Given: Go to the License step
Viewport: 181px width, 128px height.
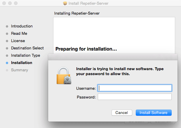Looking at the screenshot, I should 18,41.
